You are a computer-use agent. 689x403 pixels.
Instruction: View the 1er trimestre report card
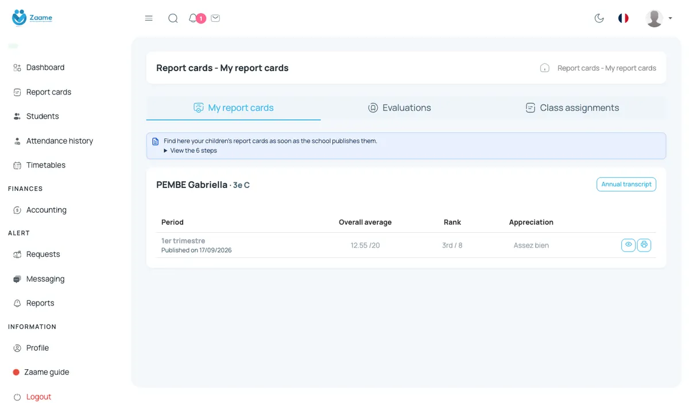click(629, 245)
